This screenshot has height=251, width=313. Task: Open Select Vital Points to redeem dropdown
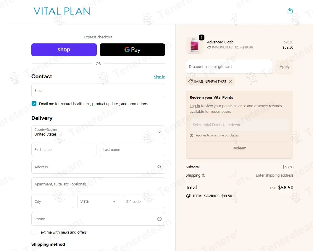point(239,125)
